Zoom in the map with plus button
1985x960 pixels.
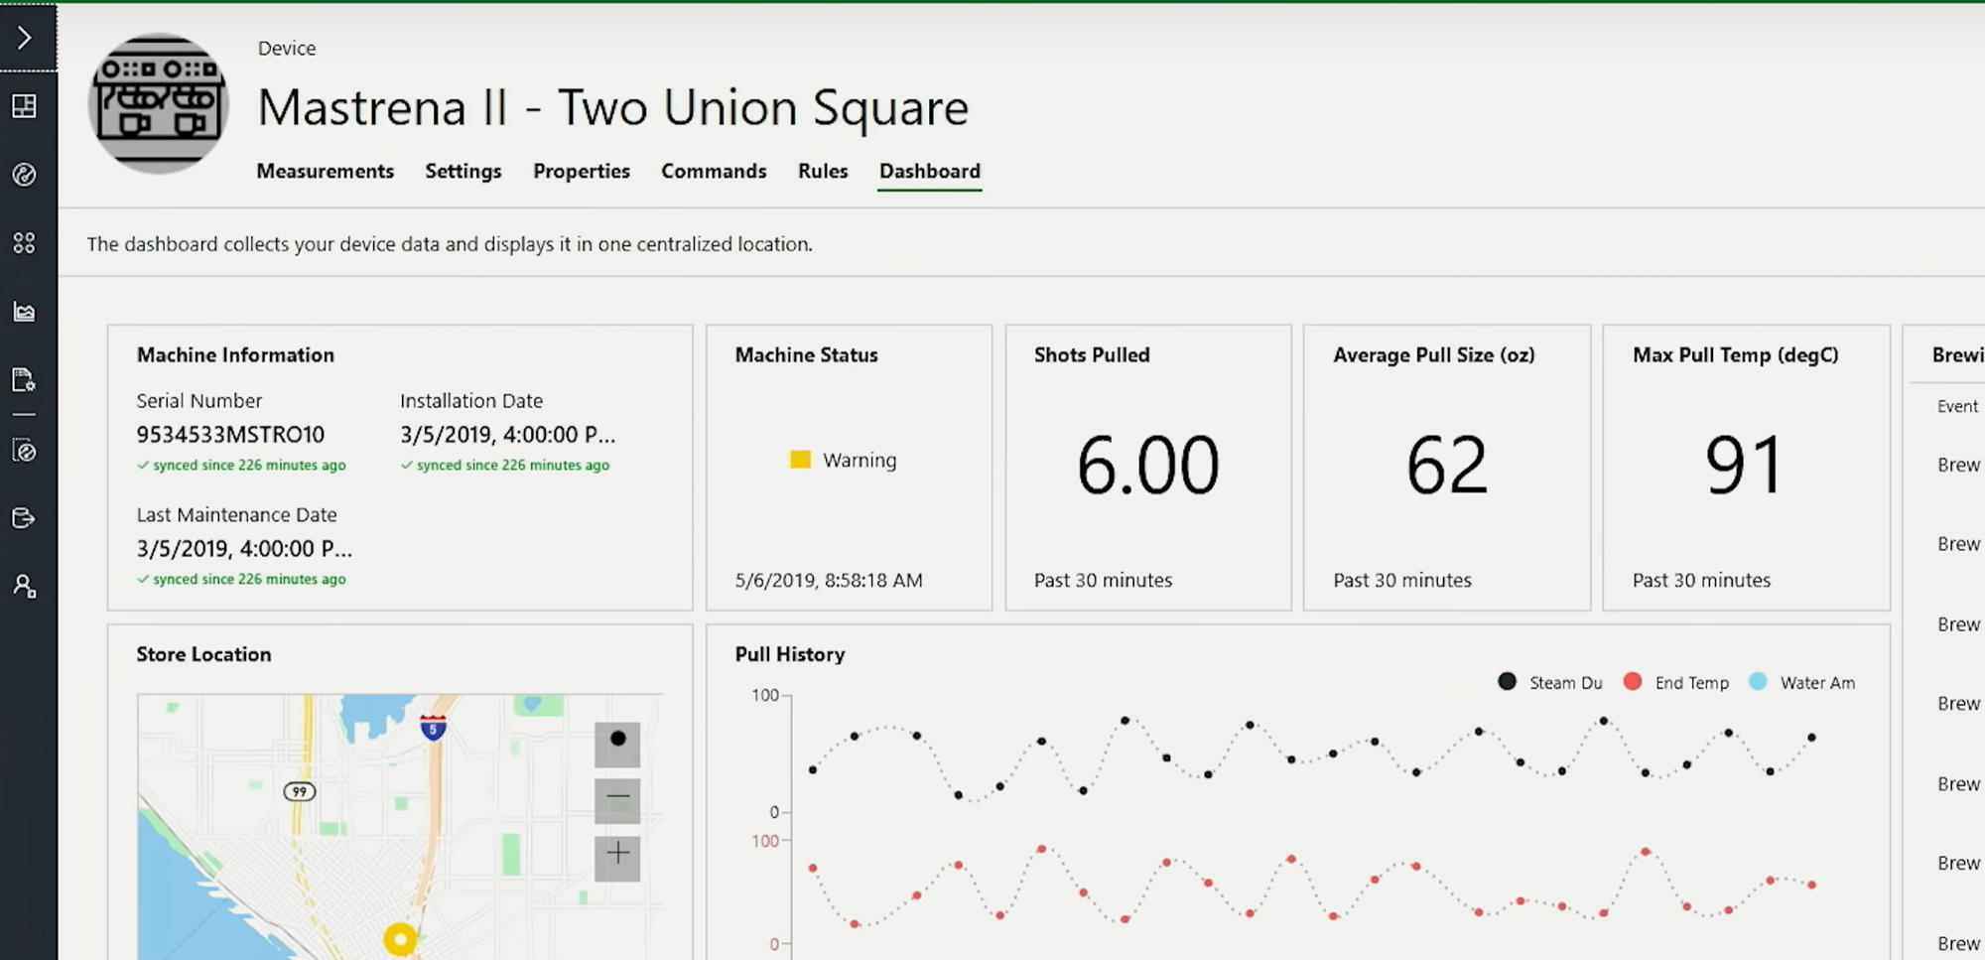coord(617,858)
